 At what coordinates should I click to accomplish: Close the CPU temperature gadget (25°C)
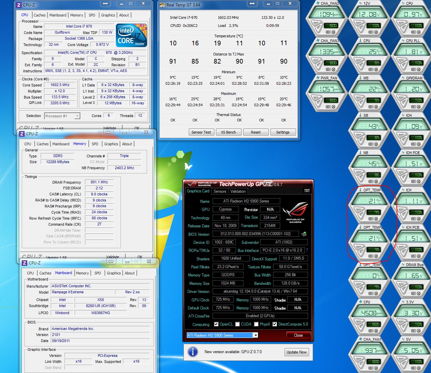(376, 69)
